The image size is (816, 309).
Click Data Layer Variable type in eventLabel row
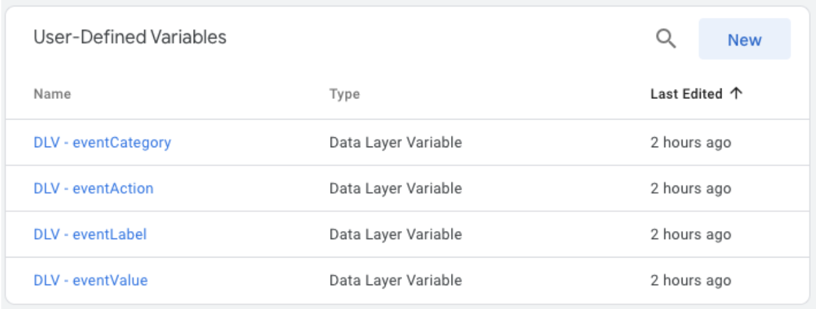[x=395, y=234]
